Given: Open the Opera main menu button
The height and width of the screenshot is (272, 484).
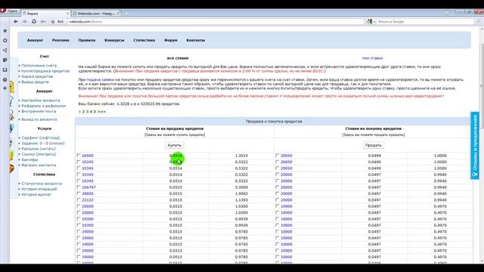Looking at the screenshot, I should point(9,11).
